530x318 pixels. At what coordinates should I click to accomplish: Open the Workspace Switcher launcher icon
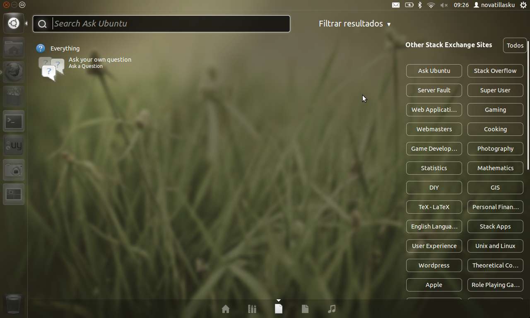tap(14, 194)
